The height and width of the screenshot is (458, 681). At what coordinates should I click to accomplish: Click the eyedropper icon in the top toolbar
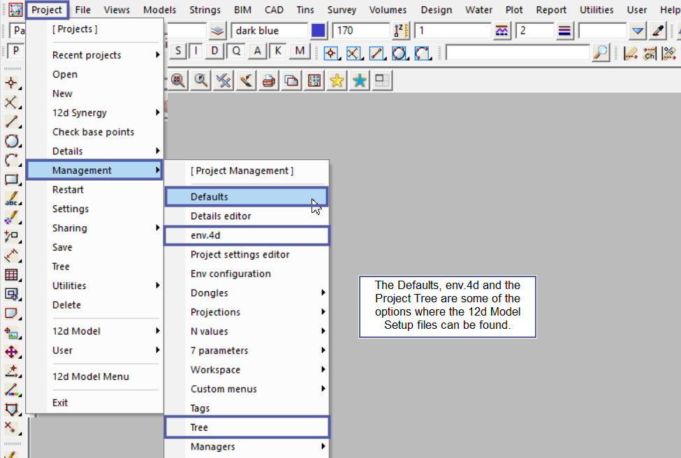coord(658,31)
